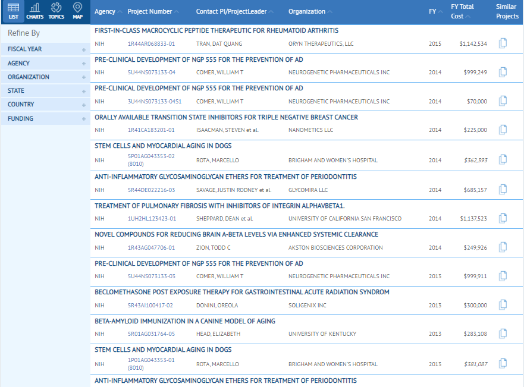The height and width of the screenshot is (387, 524).
Task: Open project number 1P01AG043353-01 (8010)
Action: point(151,364)
